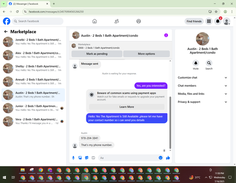Choose a sticker icon in composer

click(x=87, y=158)
